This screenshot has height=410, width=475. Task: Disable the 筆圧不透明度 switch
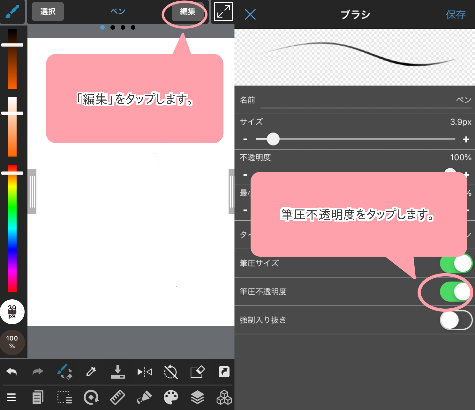(x=456, y=291)
